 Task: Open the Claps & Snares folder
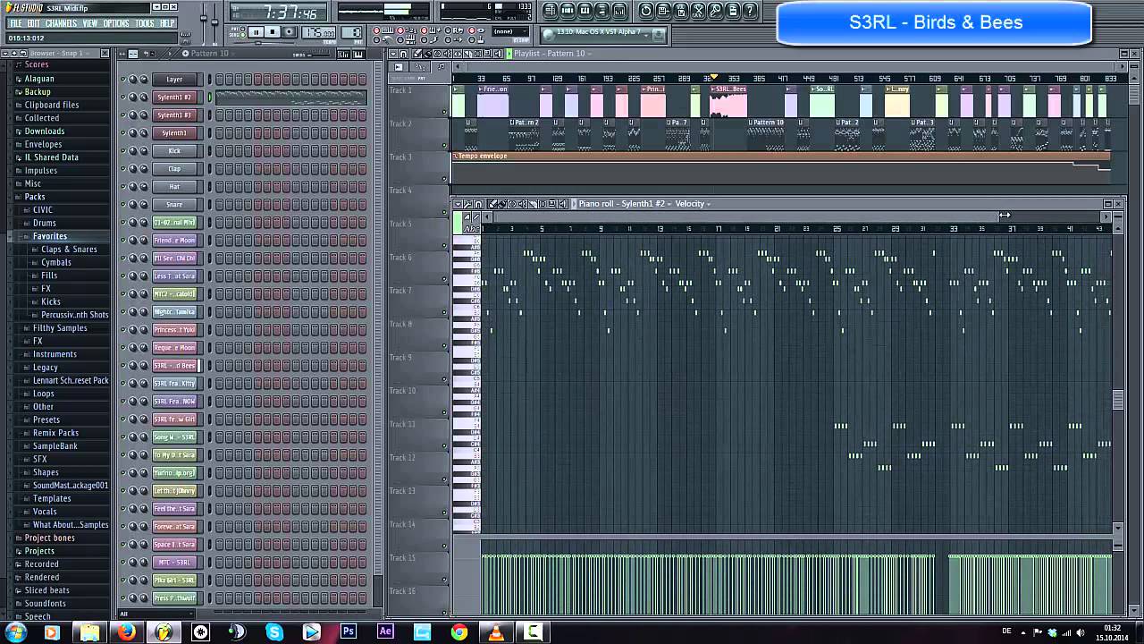pyautogui.click(x=69, y=250)
